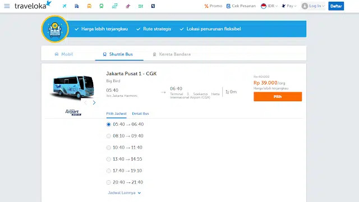Click the Jakarta Pusat 1 - CGK title
The height and width of the screenshot is (202, 359).
131,73
